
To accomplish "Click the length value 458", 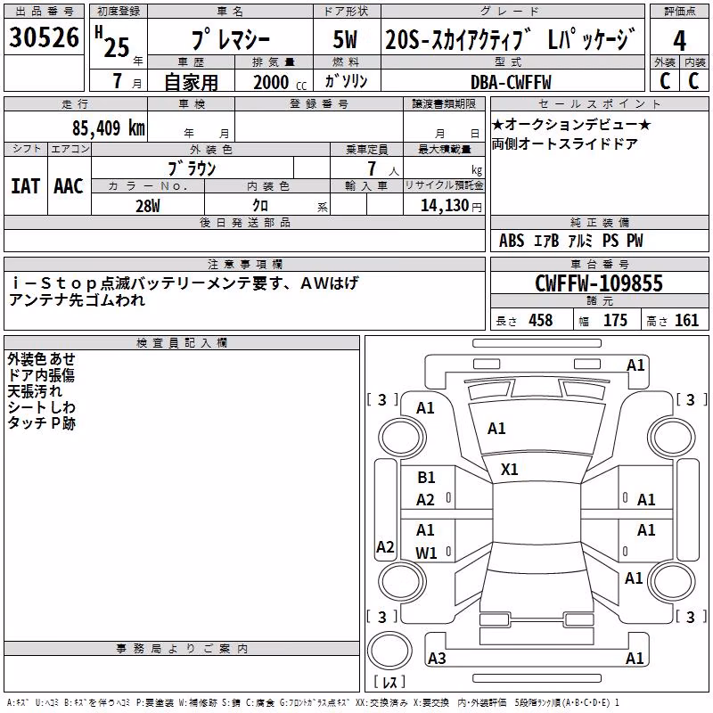I will (x=541, y=320).
